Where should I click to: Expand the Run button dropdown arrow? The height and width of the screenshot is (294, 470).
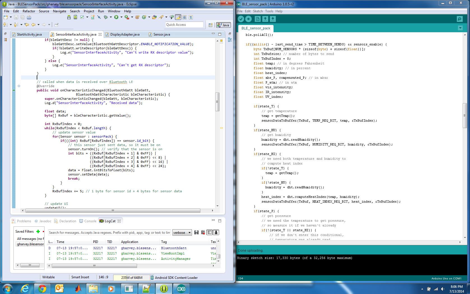coord(121,17)
